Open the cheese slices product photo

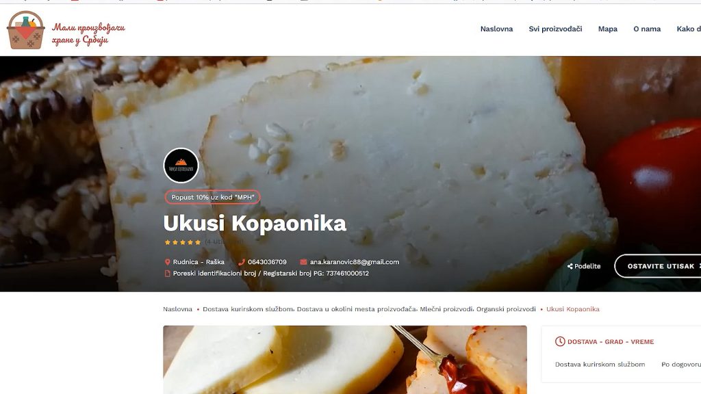coord(345,360)
